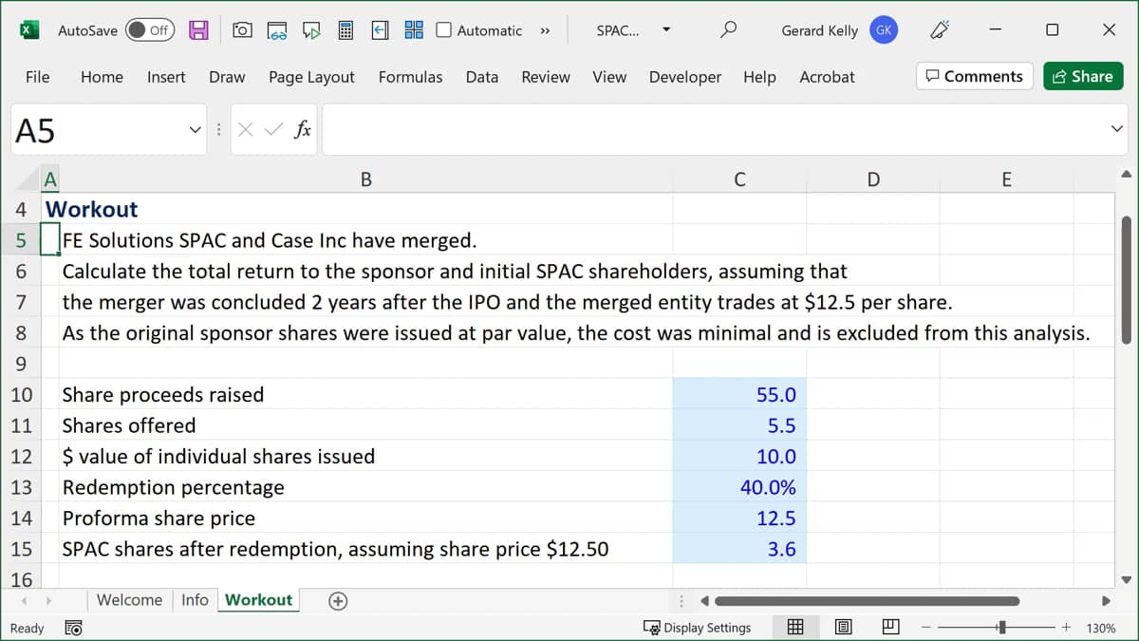The height and width of the screenshot is (641, 1139).
Task: Select column E header
Action: 1007,179
